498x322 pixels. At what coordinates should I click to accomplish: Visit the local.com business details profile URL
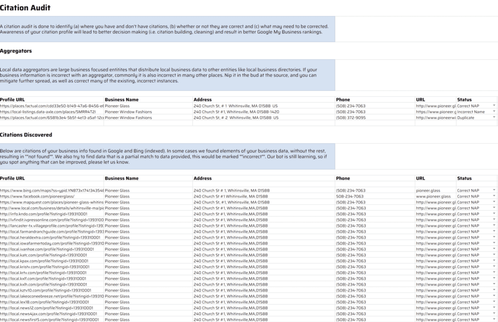(52, 208)
